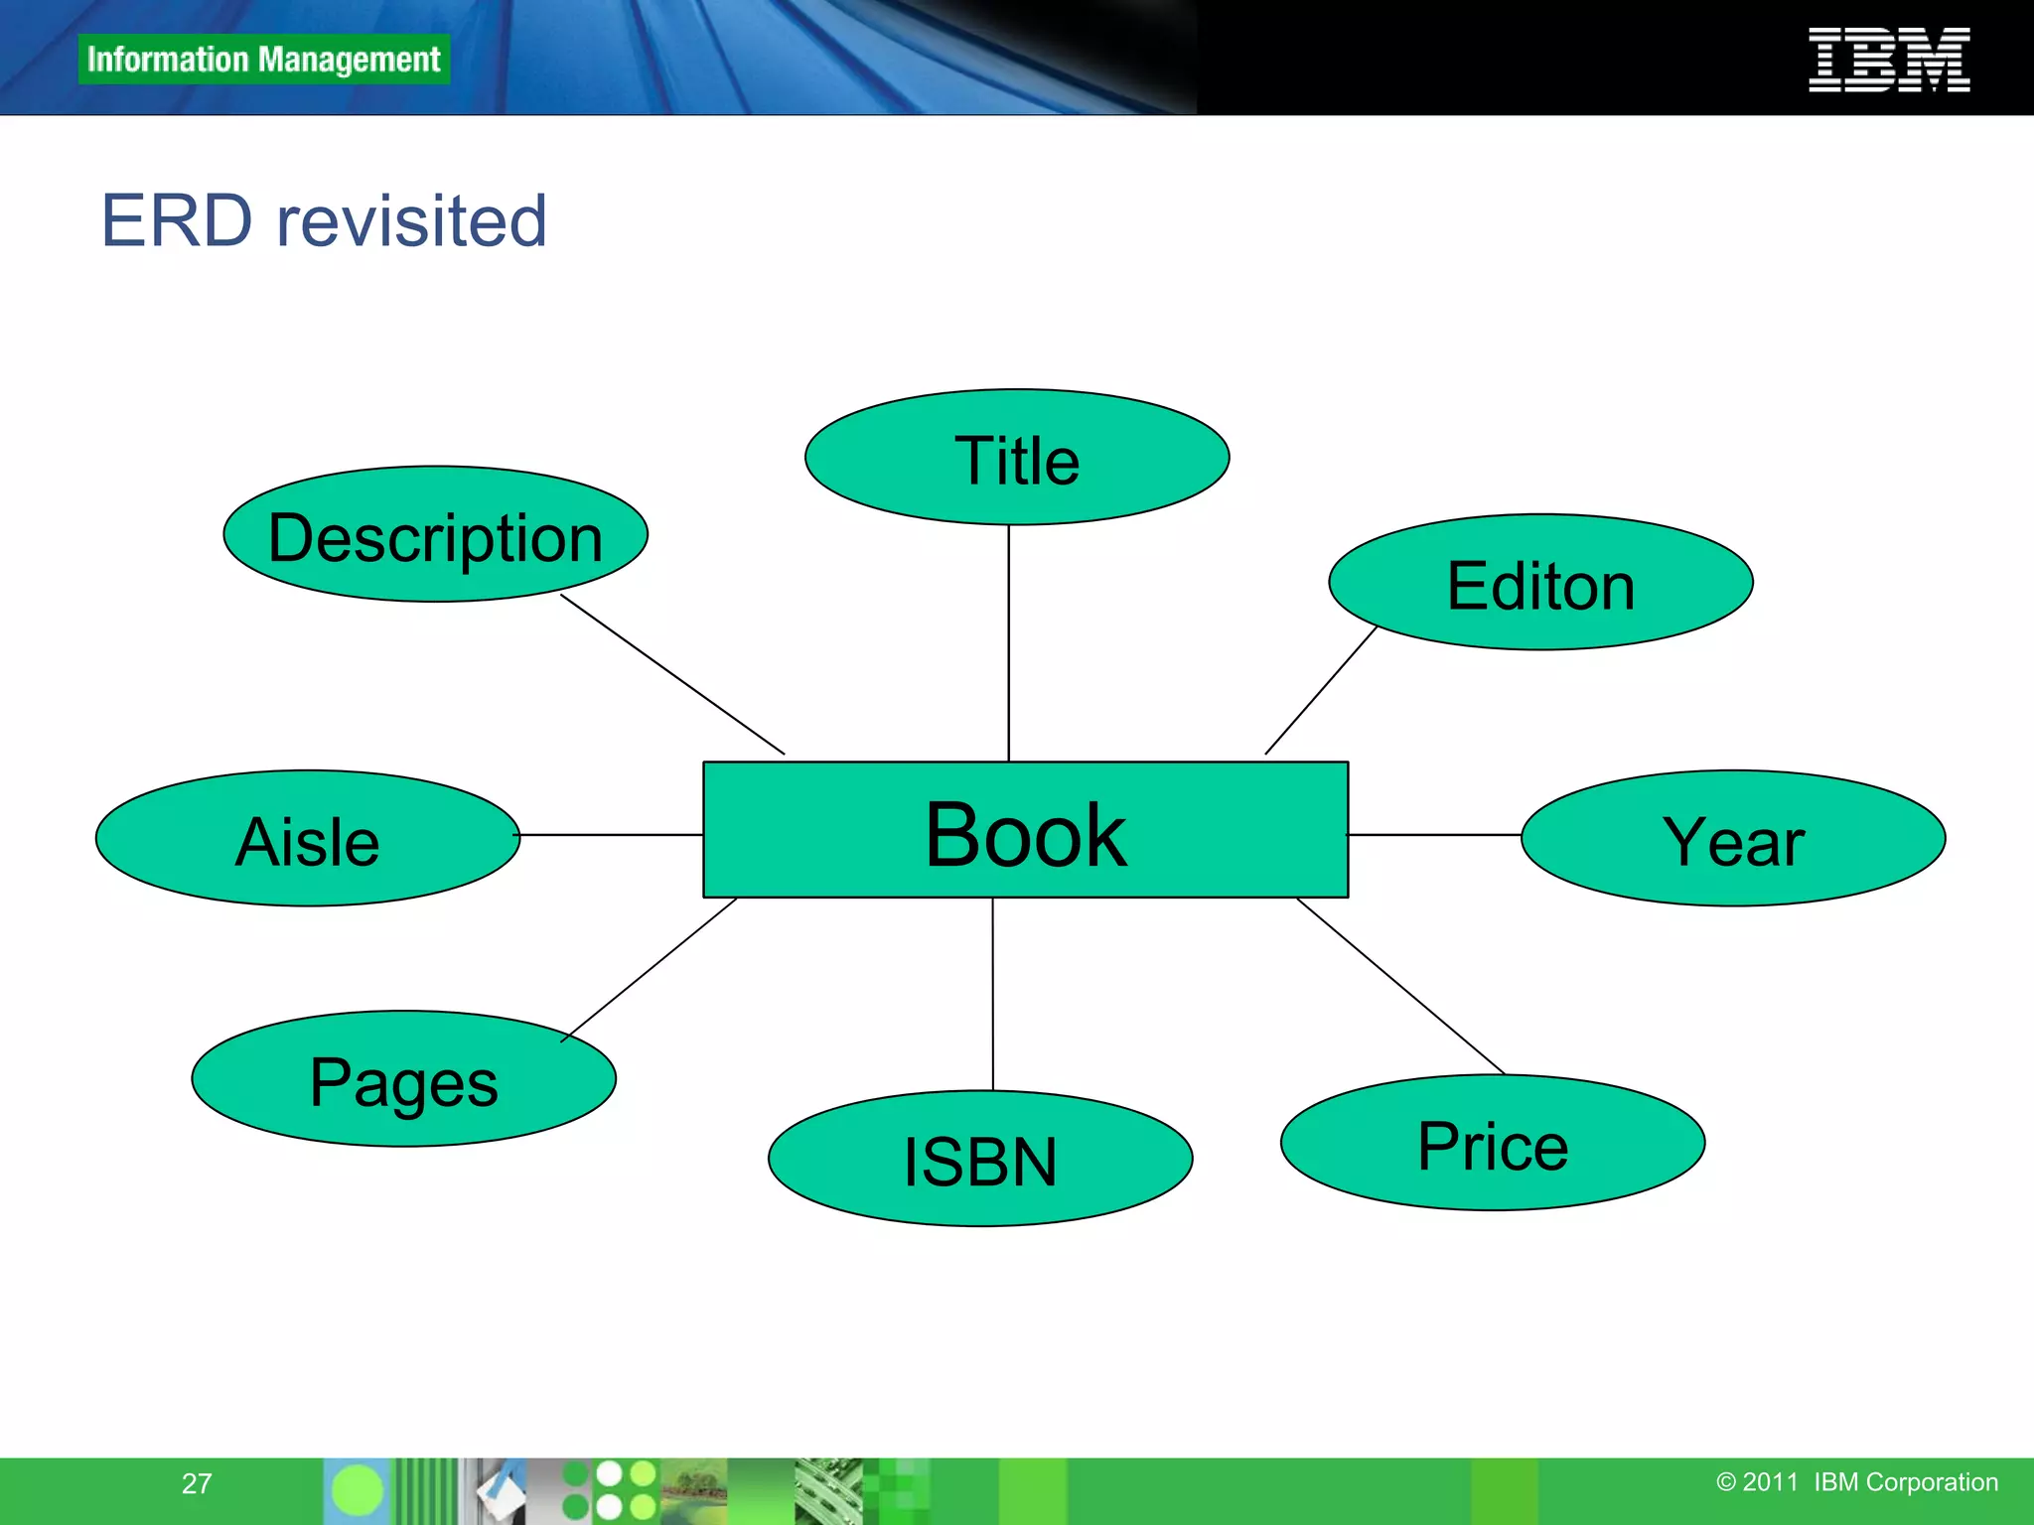Click the line connecting Book to Title
This screenshot has width=2034, height=1525.
[1008, 642]
